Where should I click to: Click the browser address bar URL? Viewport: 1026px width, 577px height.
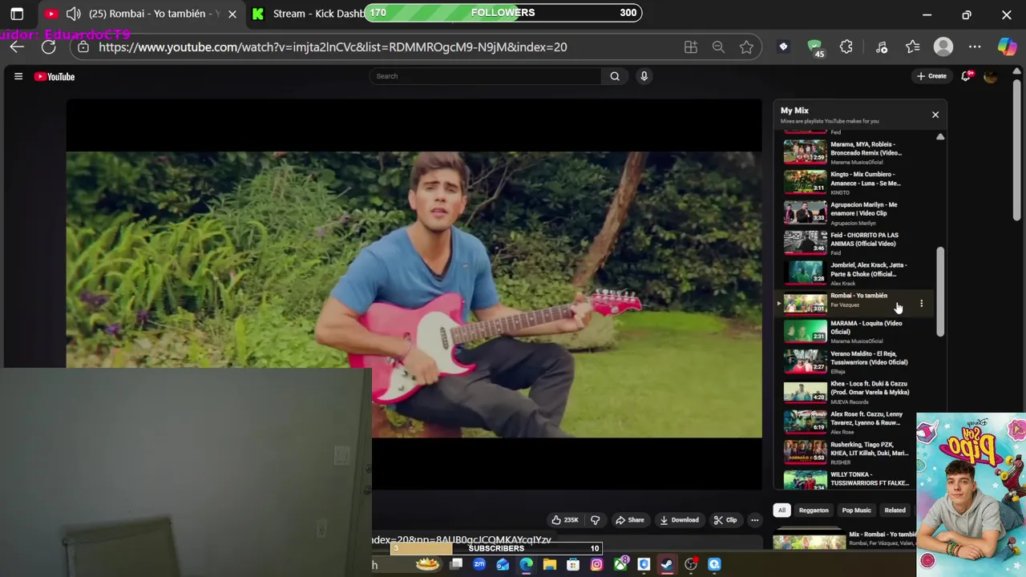pyautogui.click(x=333, y=47)
